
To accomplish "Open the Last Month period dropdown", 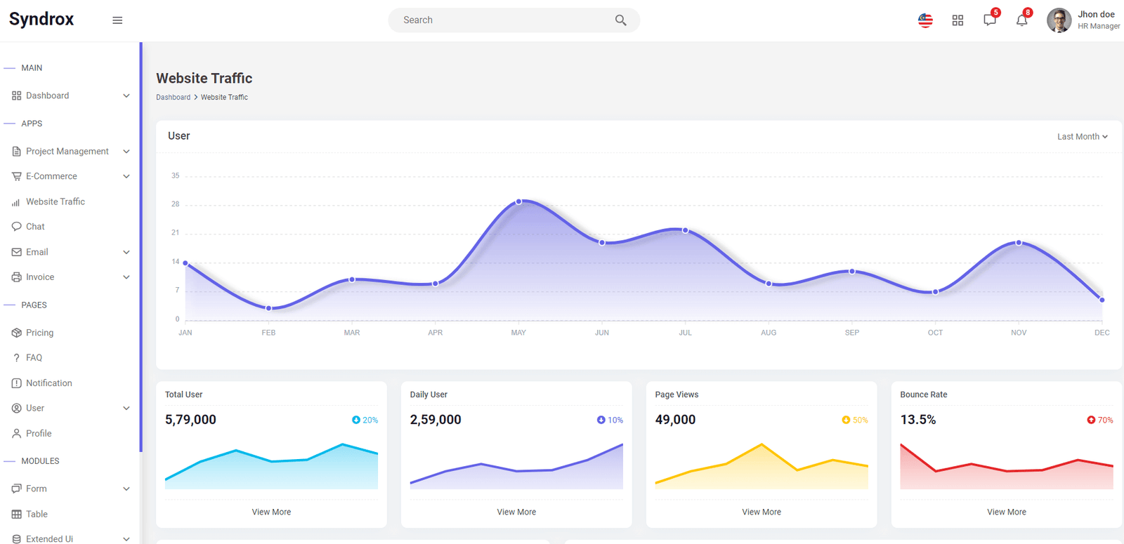I will click(1082, 137).
